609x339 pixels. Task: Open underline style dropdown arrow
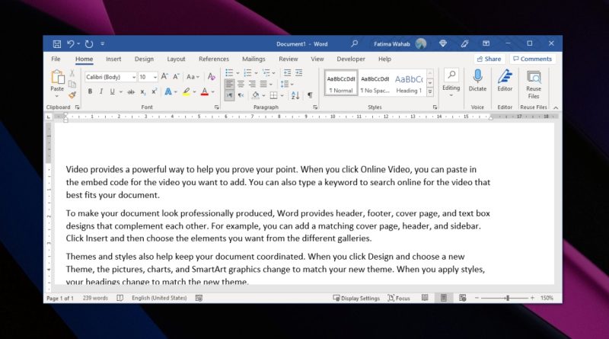(121, 92)
